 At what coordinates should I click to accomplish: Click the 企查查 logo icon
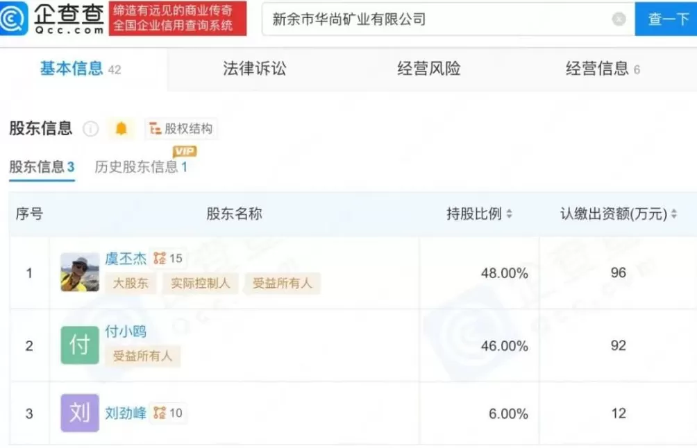[x=14, y=18]
